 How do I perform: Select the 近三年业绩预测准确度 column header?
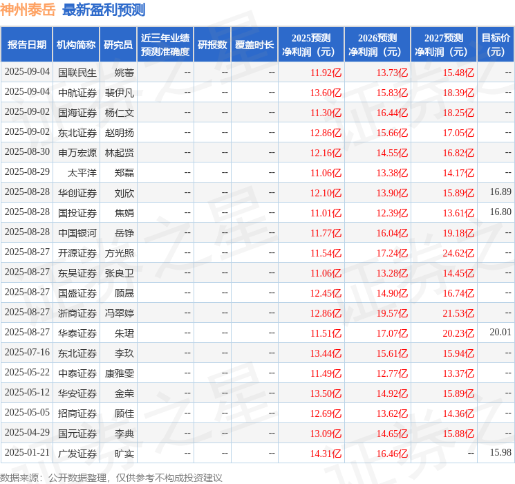click(x=165, y=45)
